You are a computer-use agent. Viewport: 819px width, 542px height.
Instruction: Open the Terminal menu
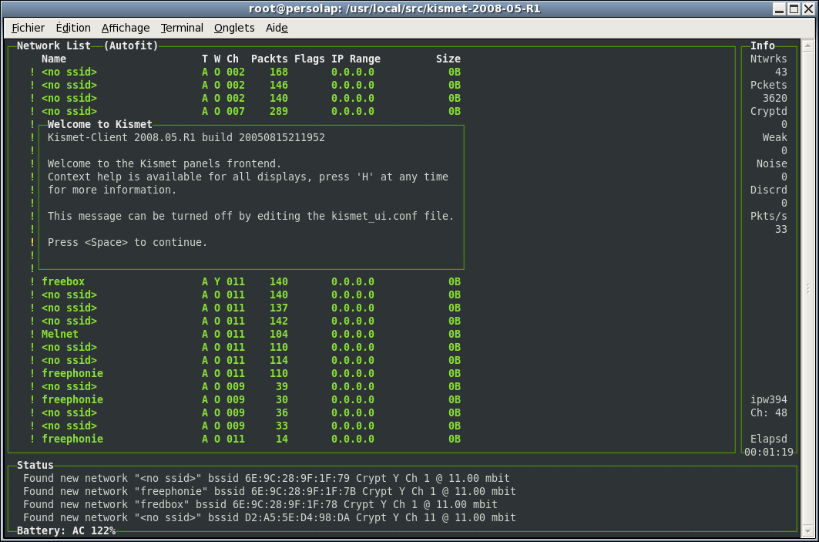pos(182,28)
